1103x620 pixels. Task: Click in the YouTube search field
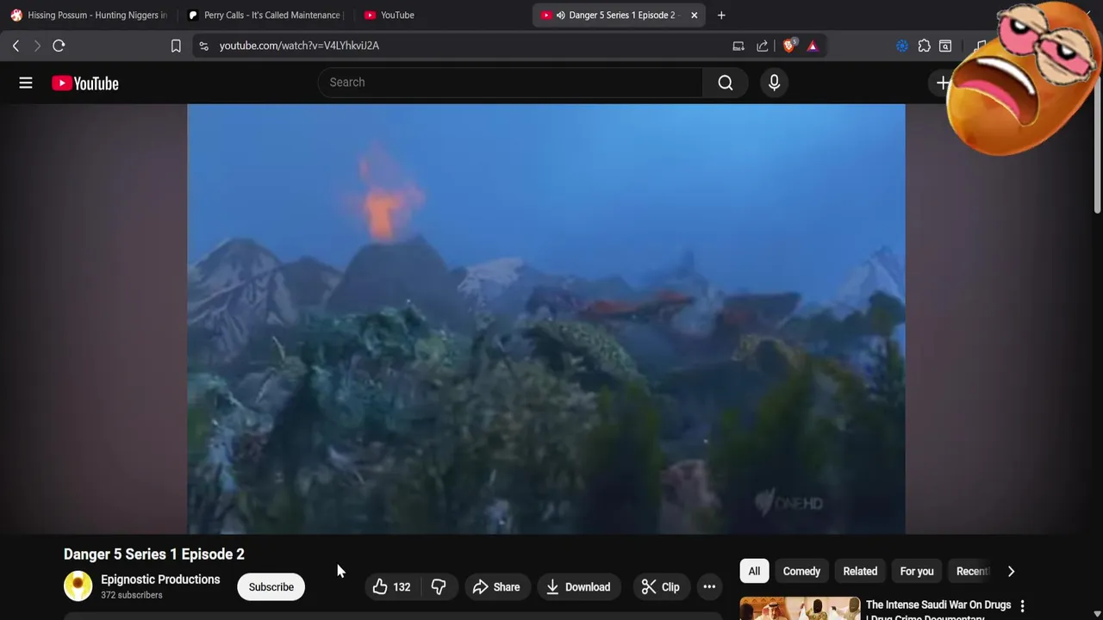tap(511, 83)
